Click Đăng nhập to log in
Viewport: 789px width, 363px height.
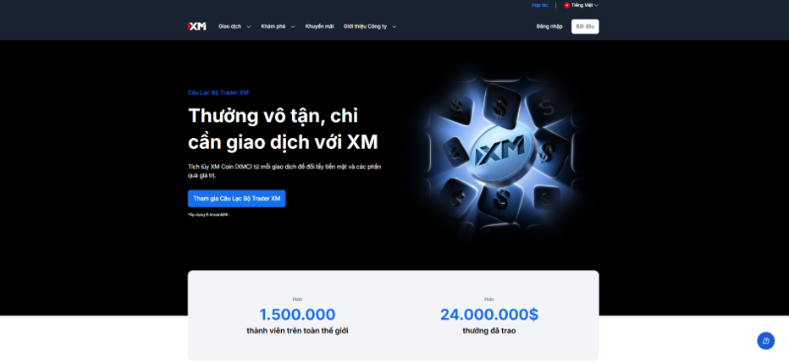[549, 26]
